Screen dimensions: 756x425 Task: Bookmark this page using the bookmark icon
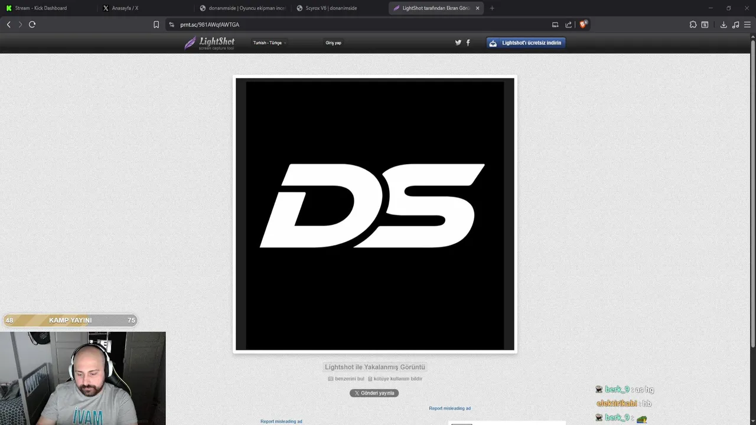point(156,25)
